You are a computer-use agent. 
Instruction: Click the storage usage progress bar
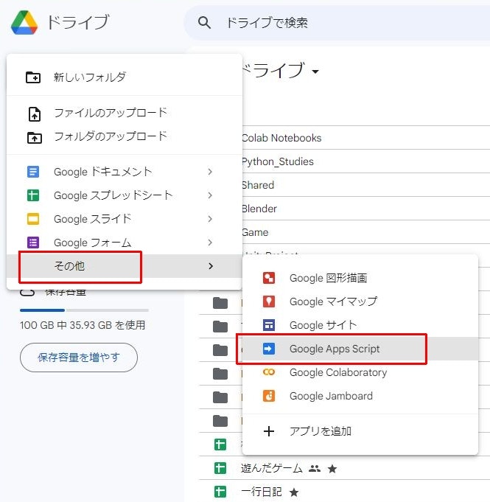pyautogui.click(x=84, y=310)
